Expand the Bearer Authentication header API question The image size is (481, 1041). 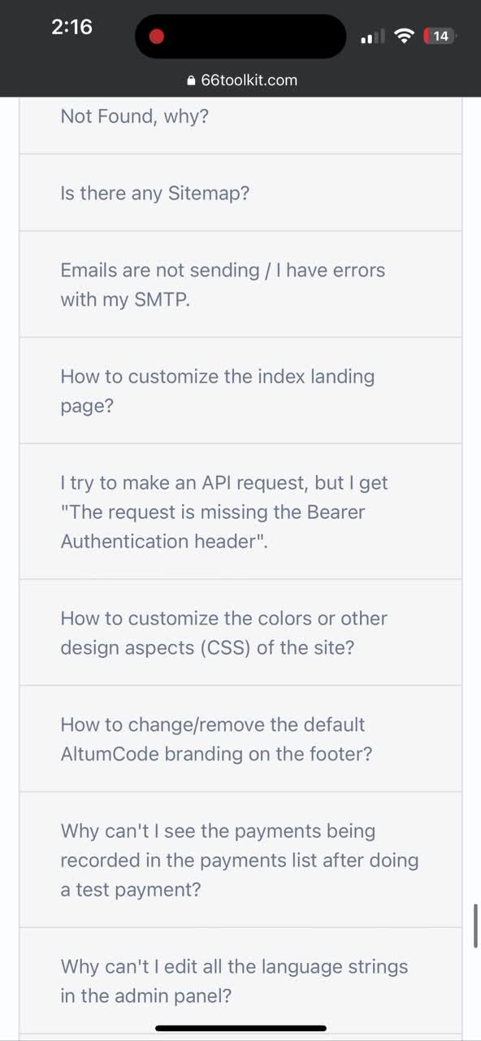point(240,512)
